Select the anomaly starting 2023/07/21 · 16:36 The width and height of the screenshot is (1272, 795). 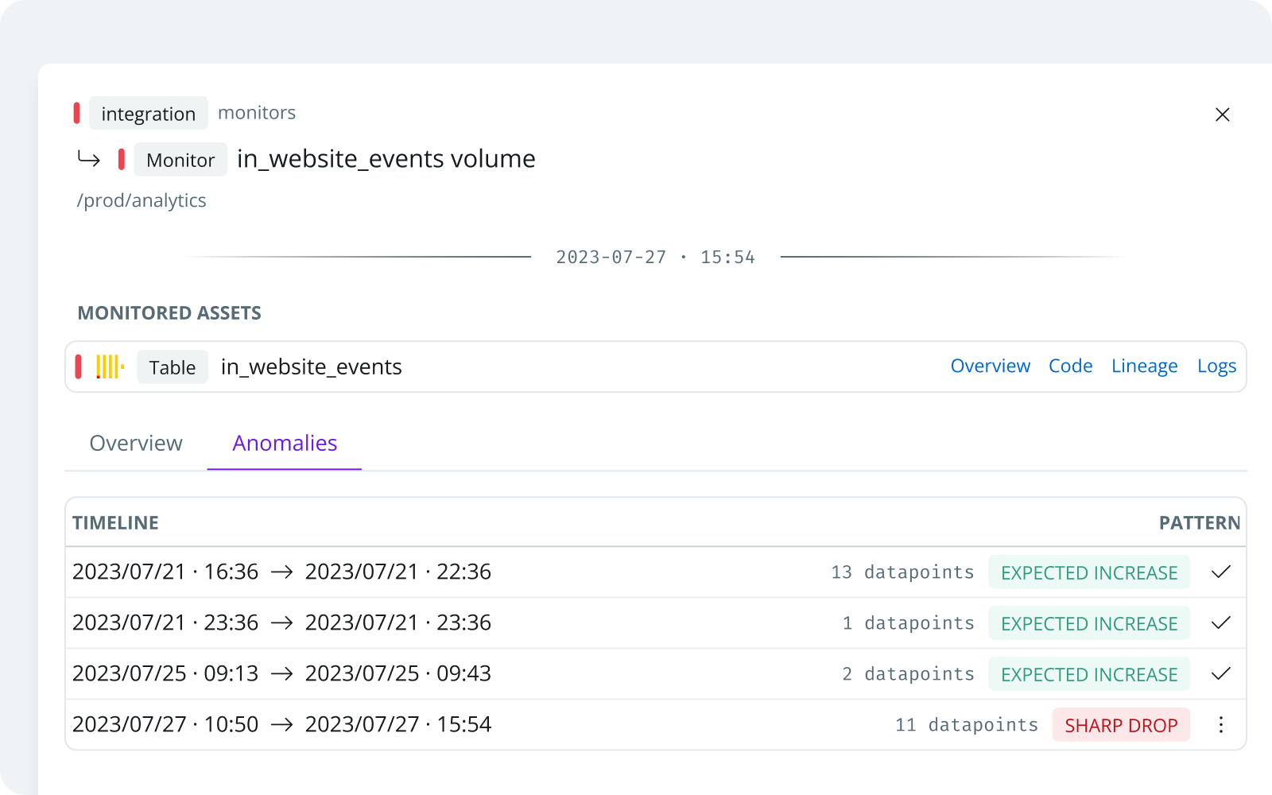click(655, 572)
